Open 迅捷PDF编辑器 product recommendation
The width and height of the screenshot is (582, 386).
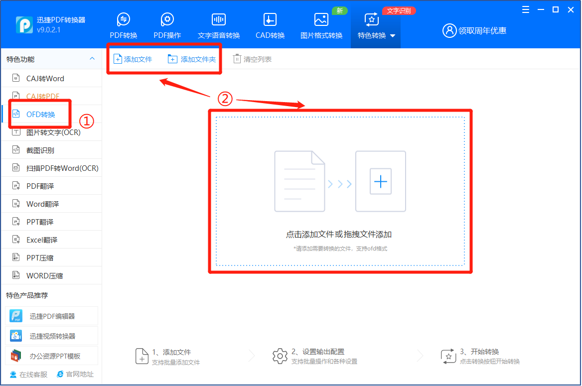(x=52, y=316)
